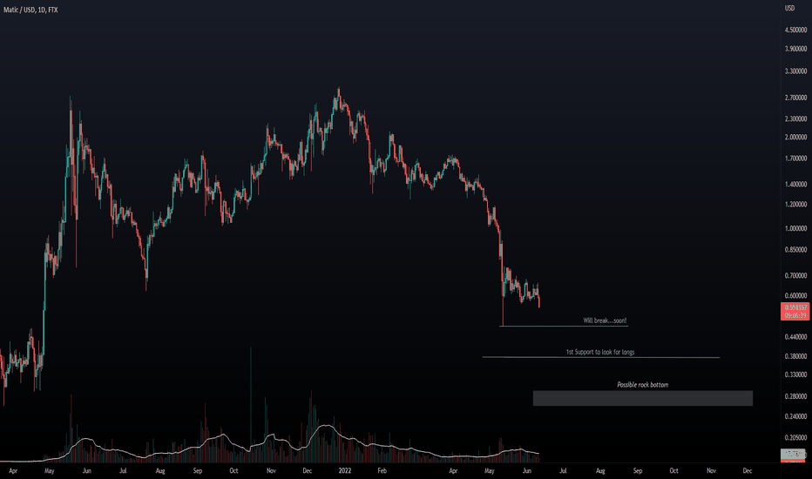Click the USD currency label above price axis
Image resolution: width=812 pixels, height=479 pixels.
(x=789, y=8)
